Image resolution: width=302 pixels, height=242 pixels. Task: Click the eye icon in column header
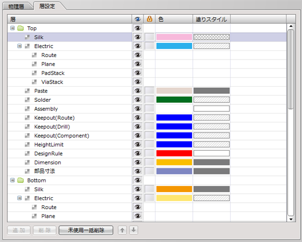coord(137,19)
